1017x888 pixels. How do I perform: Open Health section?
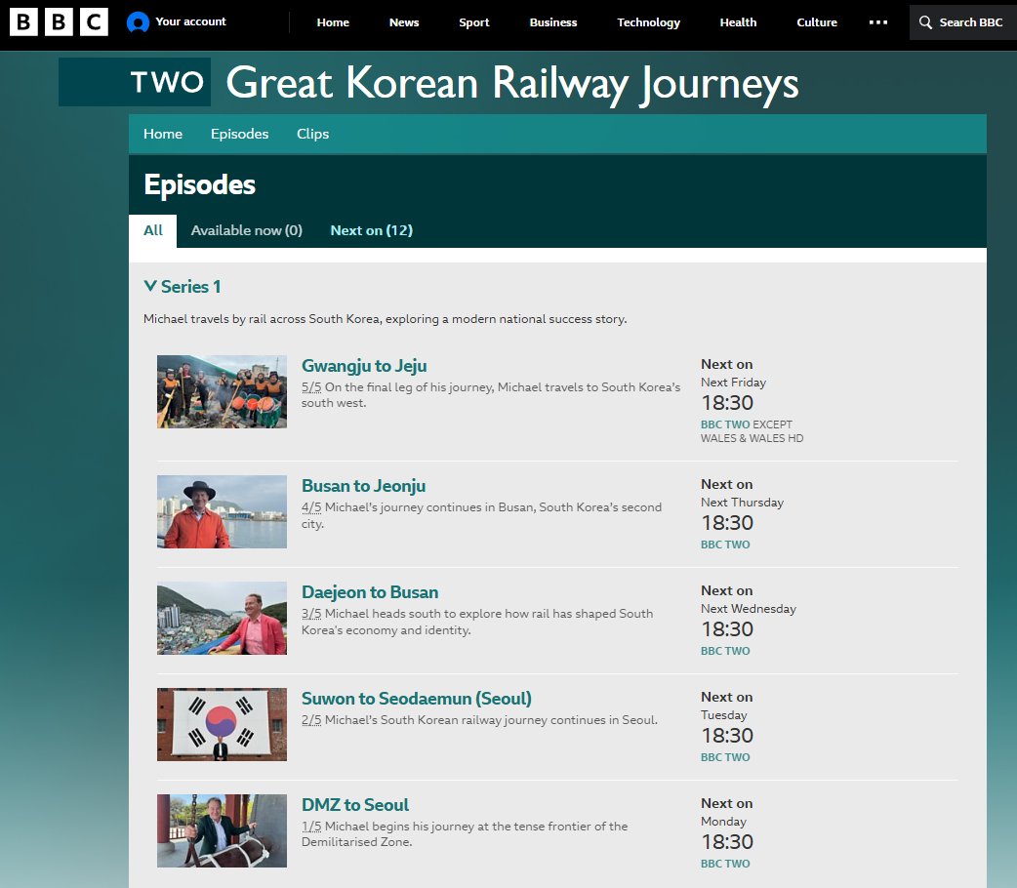(738, 22)
